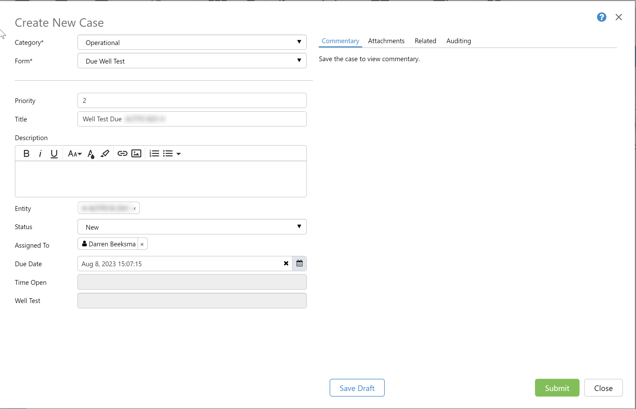The height and width of the screenshot is (409, 636).
Task: Open the help question mark icon
Action: coord(602,17)
